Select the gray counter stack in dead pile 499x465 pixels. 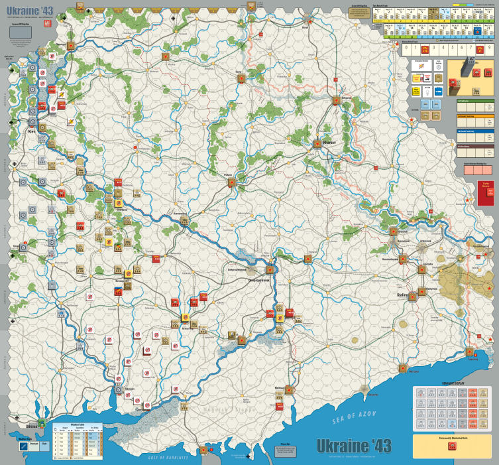pos(467,66)
